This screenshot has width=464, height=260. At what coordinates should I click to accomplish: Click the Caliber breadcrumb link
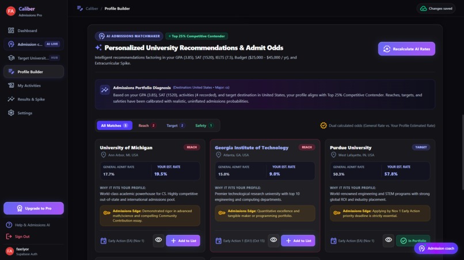[x=92, y=9]
